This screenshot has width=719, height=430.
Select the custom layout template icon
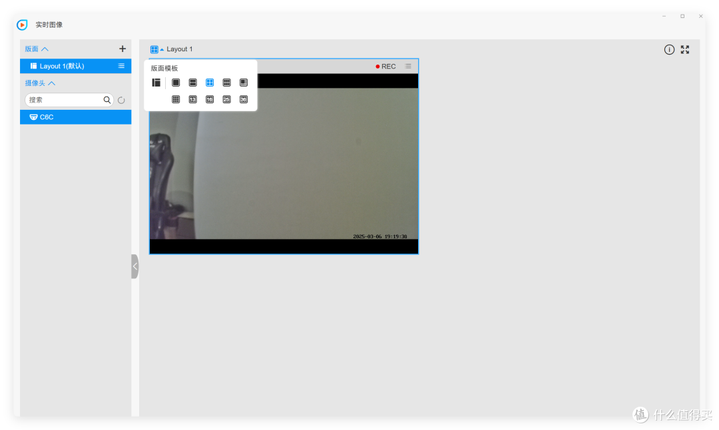tap(156, 83)
